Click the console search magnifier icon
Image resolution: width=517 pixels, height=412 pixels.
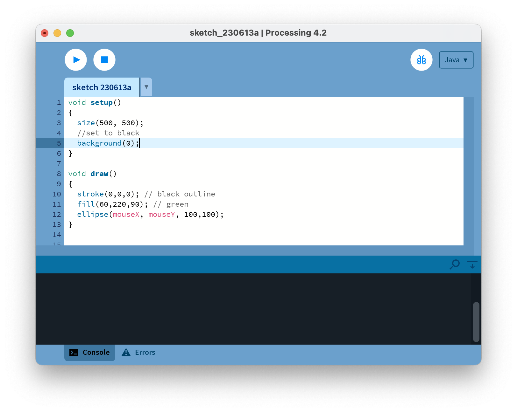pos(455,264)
